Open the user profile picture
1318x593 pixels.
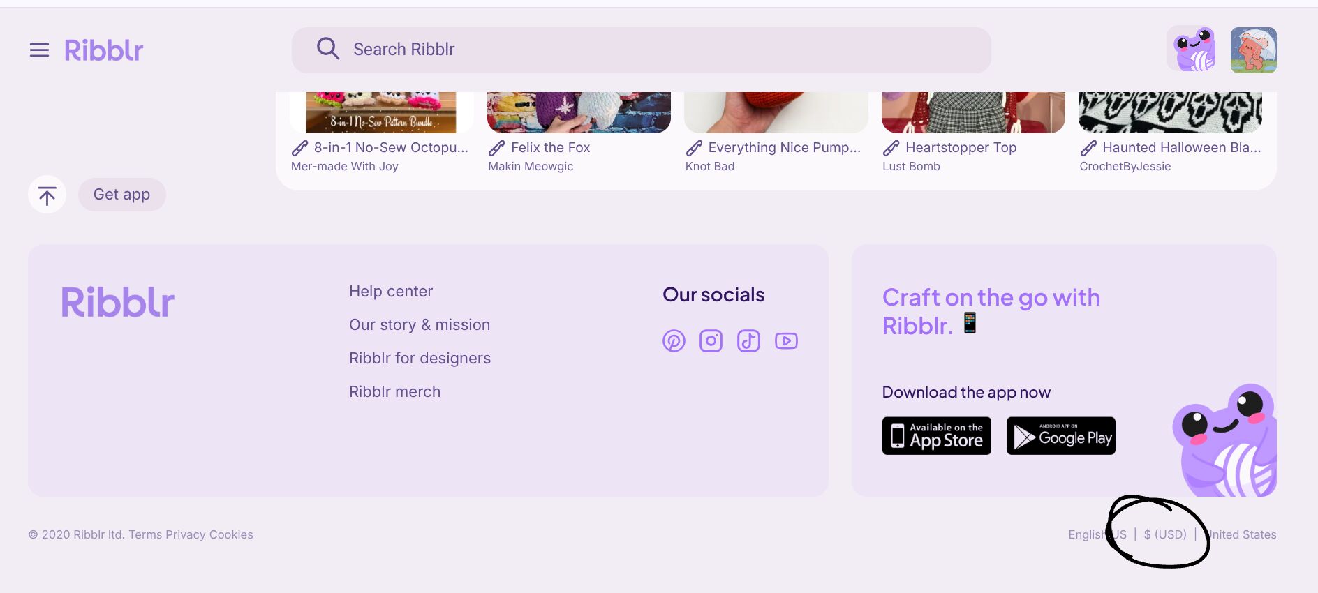1253,50
